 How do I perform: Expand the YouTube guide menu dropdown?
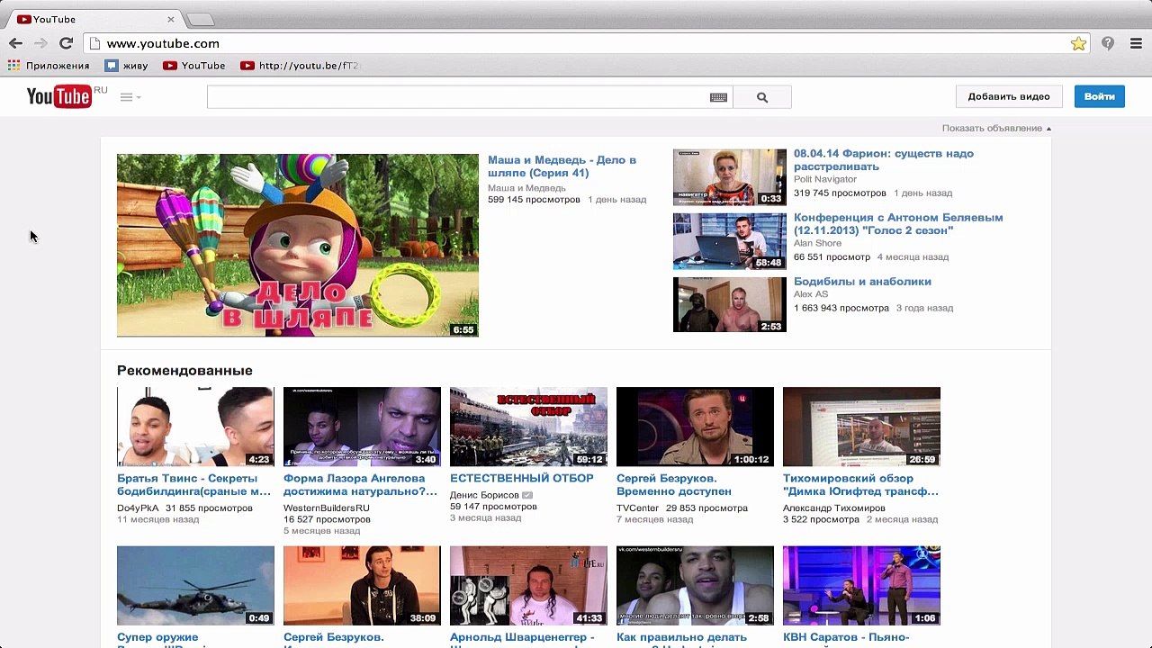click(x=130, y=97)
